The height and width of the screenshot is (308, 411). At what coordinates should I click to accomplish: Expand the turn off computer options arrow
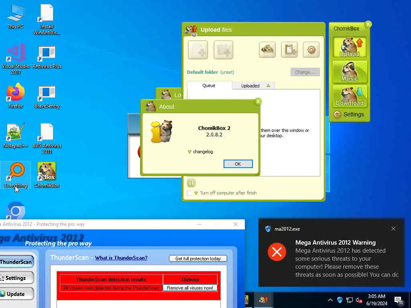point(196,193)
